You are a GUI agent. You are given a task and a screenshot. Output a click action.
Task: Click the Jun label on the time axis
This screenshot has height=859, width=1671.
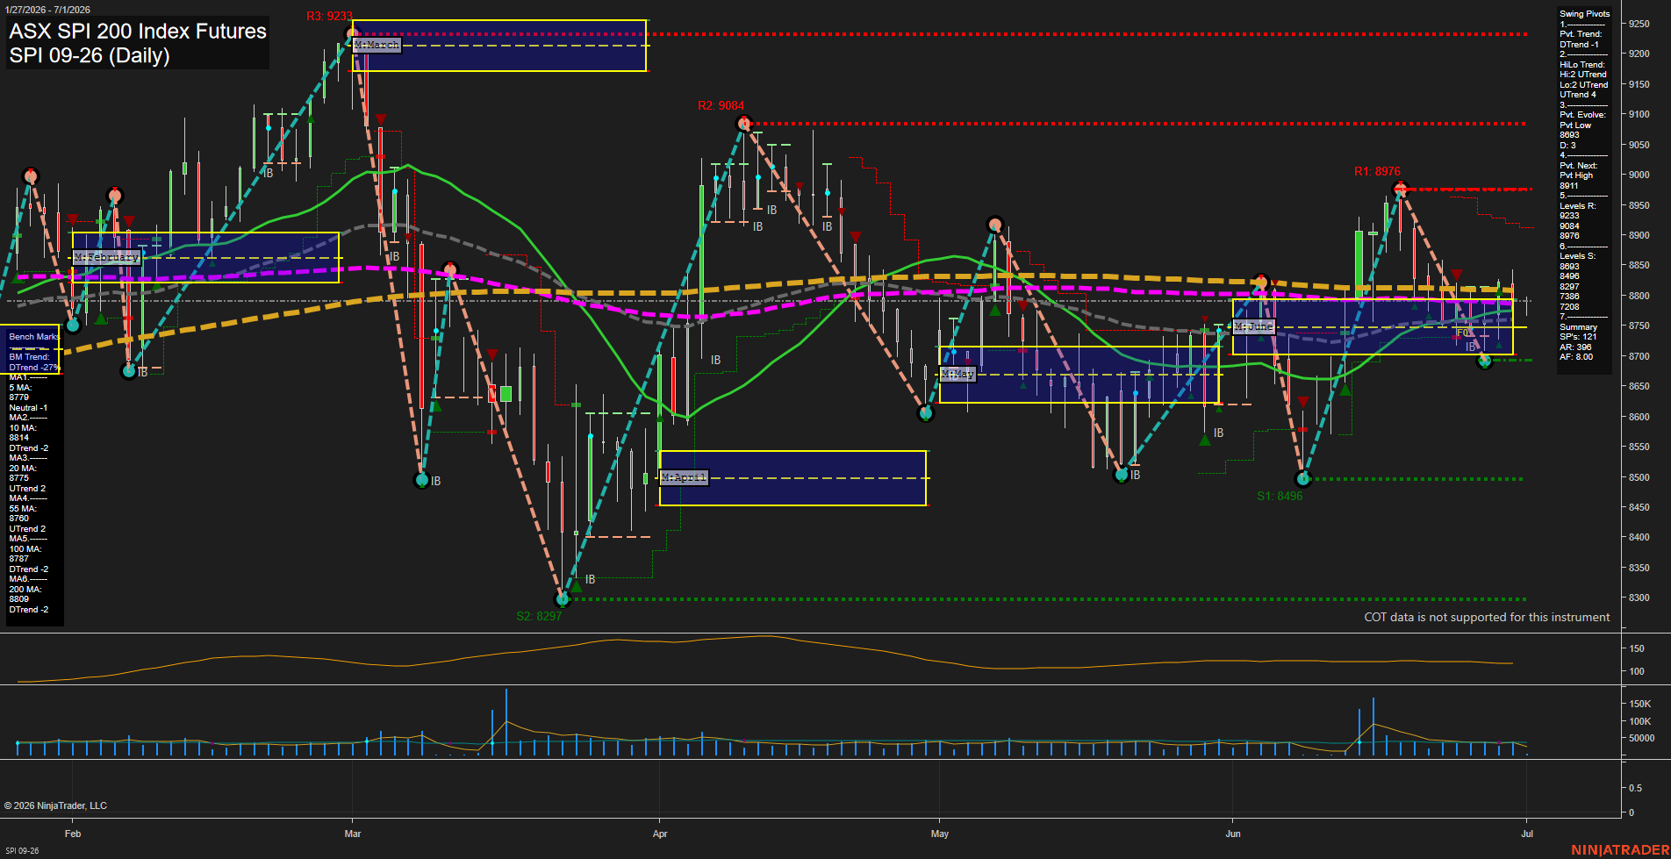tap(1233, 834)
